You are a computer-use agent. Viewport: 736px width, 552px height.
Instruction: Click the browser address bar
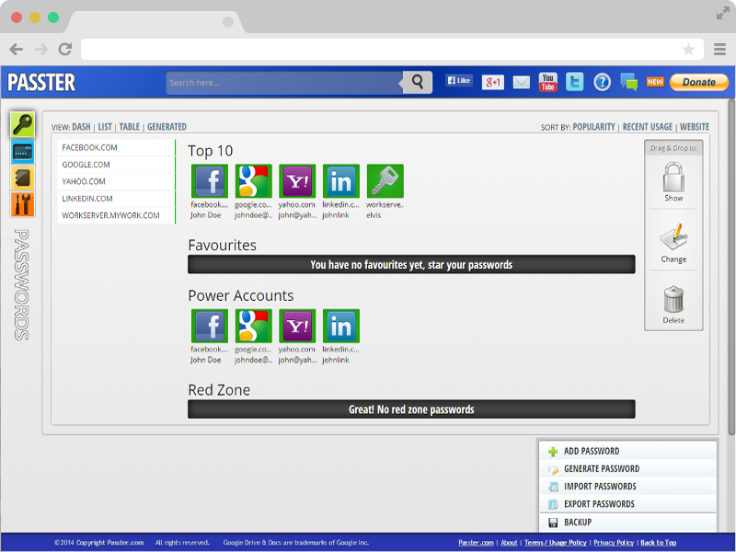(392, 49)
